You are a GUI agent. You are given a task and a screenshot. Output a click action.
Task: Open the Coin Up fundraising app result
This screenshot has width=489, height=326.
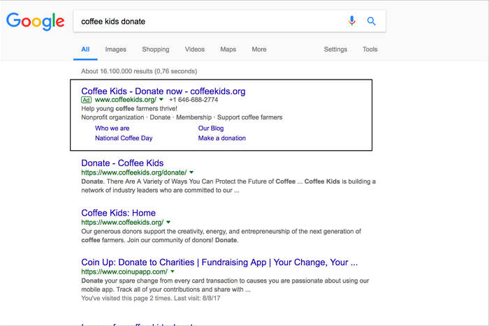point(219,262)
